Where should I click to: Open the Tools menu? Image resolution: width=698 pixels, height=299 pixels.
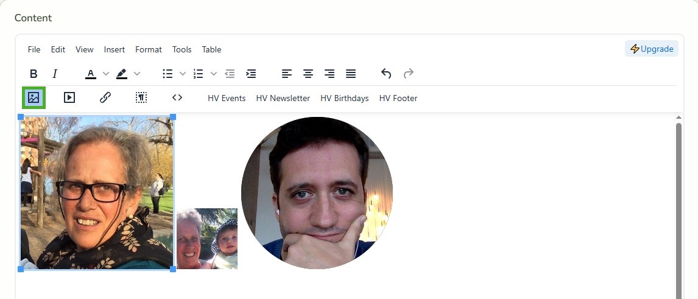click(x=182, y=49)
